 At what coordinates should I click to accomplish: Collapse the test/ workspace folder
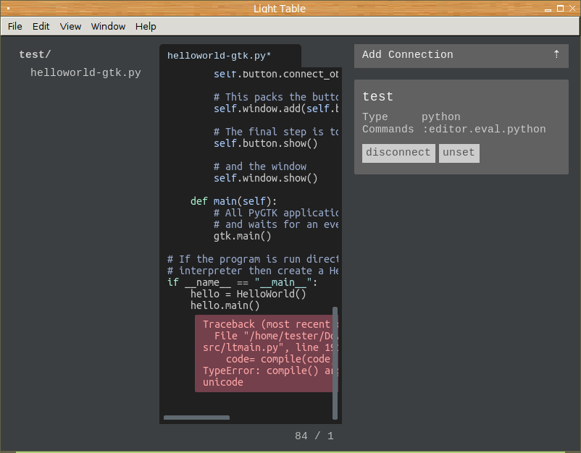click(x=35, y=55)
